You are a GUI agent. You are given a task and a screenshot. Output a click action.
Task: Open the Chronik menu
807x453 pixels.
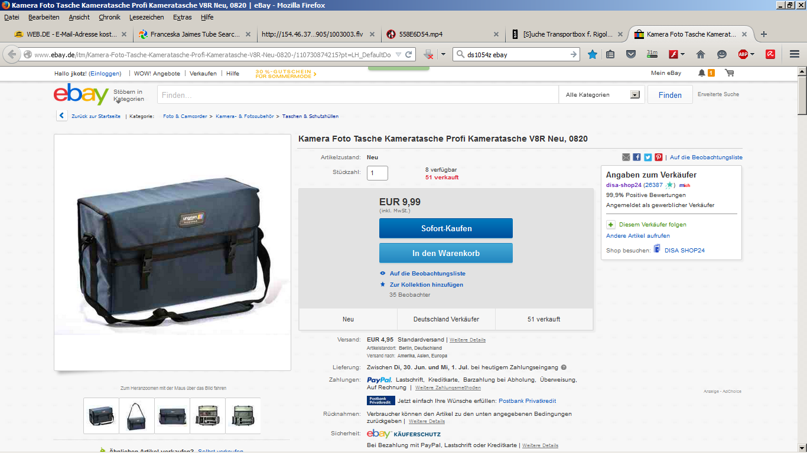pyautogui.click(x=109, y=17)
